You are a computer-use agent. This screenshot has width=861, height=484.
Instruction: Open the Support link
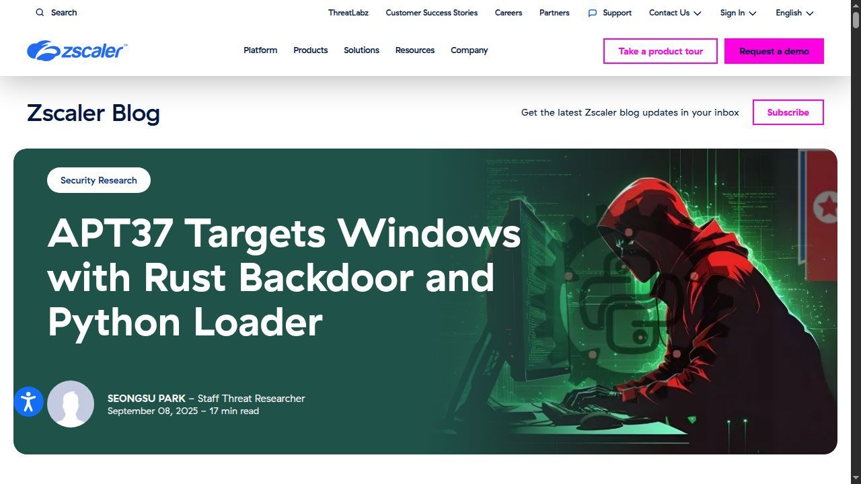(617, 13)
